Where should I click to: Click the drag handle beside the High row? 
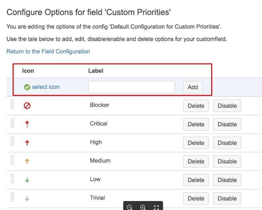[x=12, y=142]
